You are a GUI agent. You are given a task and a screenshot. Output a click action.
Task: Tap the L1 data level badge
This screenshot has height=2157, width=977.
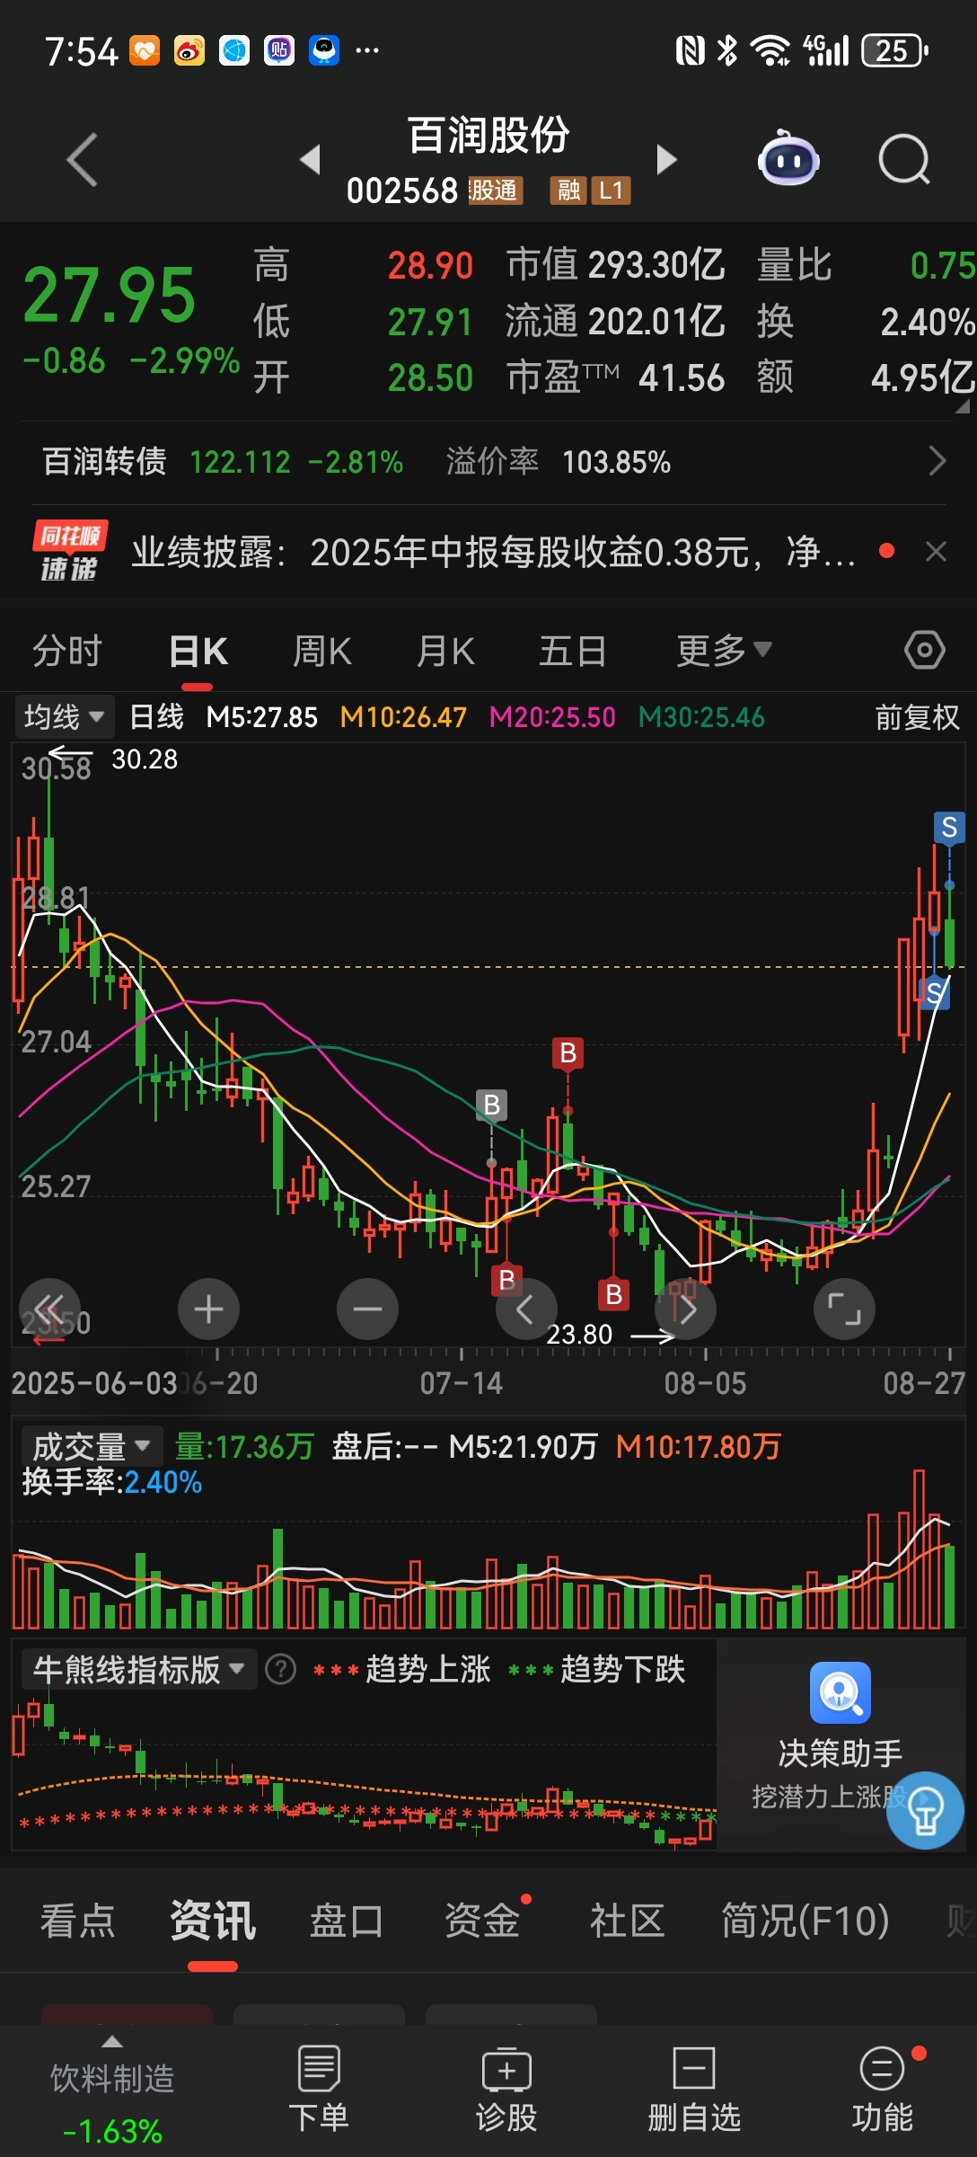[611, 191]
